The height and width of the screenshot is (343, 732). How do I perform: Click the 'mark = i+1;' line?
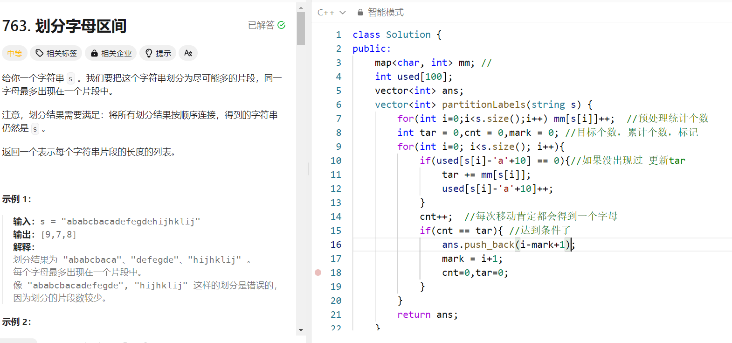tap(472, 259)
